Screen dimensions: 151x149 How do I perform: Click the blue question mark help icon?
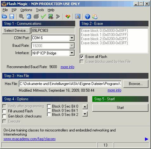[88, 17]
